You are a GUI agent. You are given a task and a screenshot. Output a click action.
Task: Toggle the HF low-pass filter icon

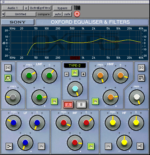tap(141, 78)
